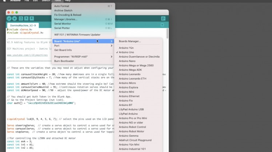The image size is (272, 152).
Task: Select Fix Encoding & Reload
Action: 83,15
